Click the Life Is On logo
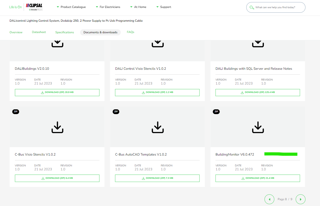 tap(15, 7)
